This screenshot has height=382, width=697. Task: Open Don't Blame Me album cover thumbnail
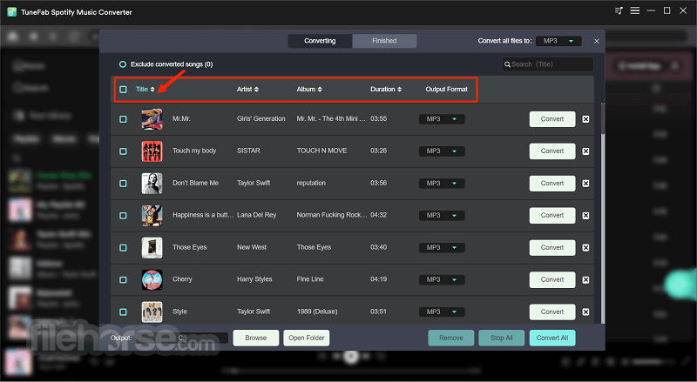(152, 184)
